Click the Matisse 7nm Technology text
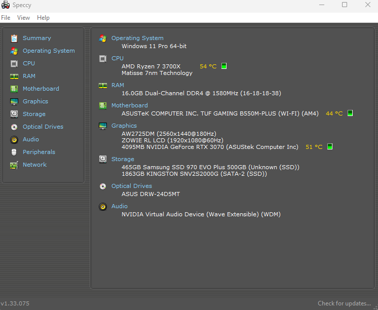 (157, 73)
